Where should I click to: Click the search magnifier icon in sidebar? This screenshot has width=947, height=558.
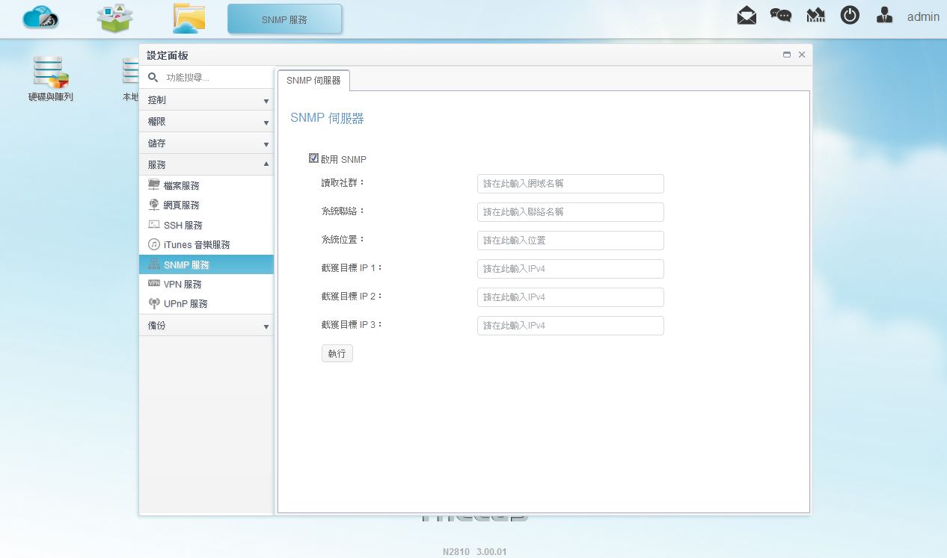pyautogui.click(x=153, y=77)
